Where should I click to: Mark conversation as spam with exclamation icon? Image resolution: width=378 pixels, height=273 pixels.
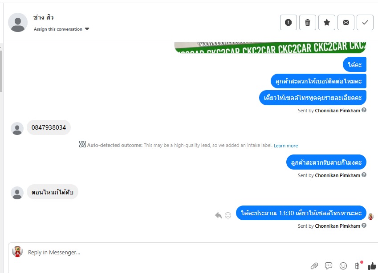click(x=289, y=22)
